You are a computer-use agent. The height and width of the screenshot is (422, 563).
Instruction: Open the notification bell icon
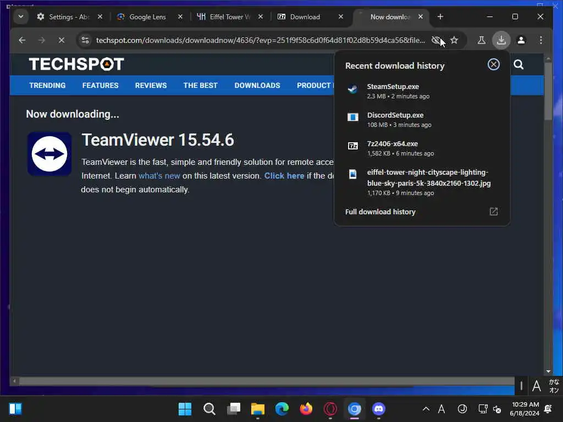548,409
